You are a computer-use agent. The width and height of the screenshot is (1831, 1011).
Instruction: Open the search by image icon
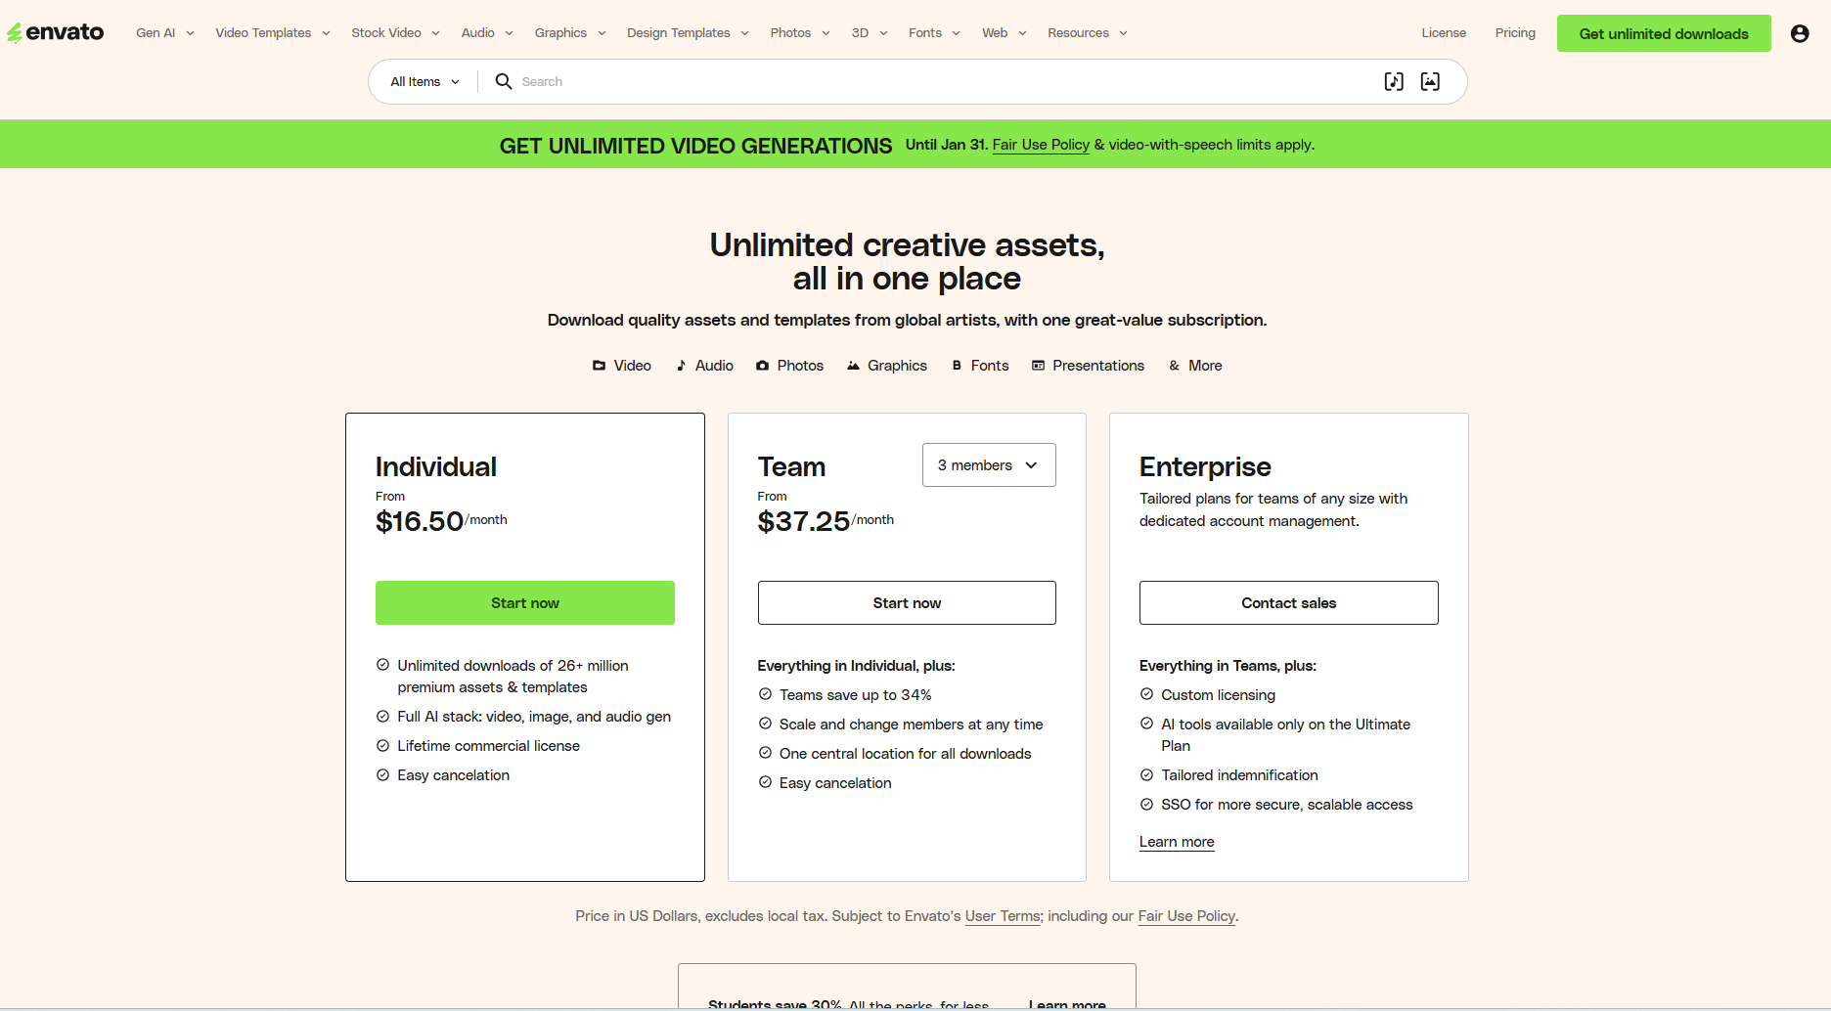(x=1430, y=81)
